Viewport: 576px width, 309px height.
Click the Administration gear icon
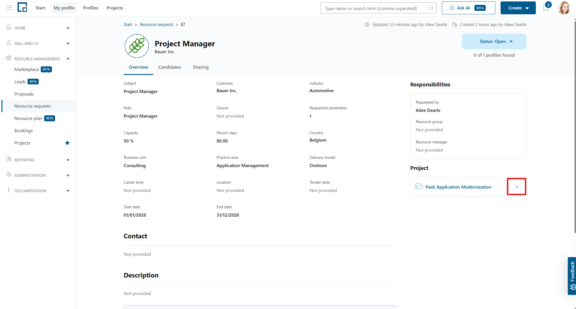click(9, 175)
